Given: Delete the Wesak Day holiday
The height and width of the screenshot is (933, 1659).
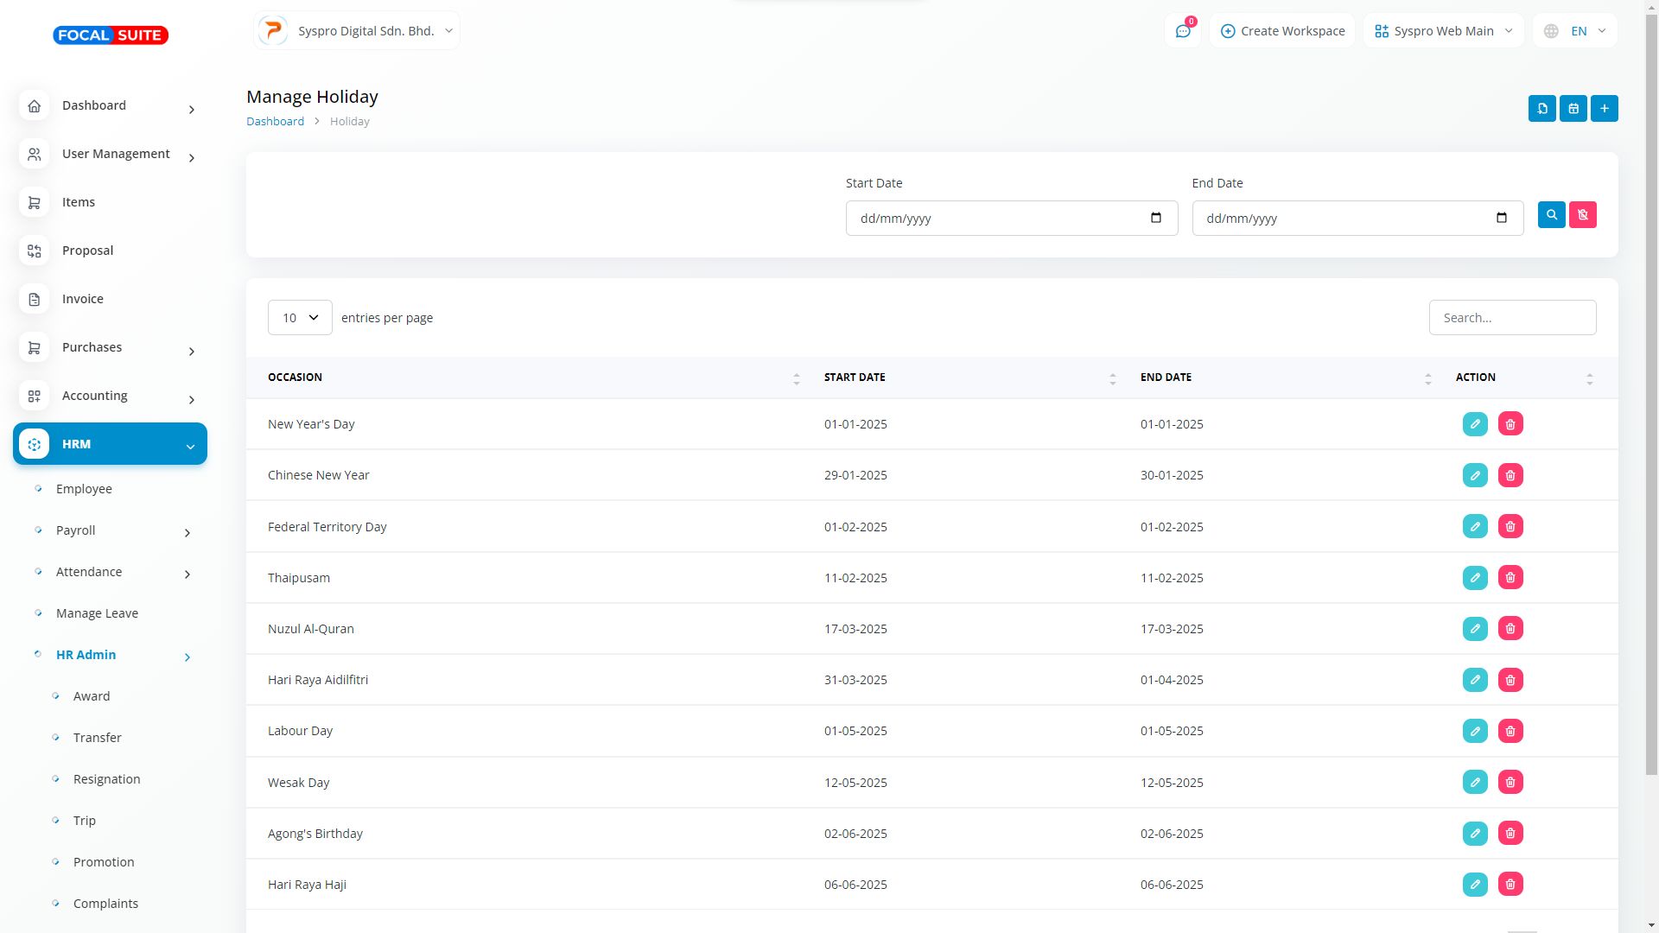Looking at the screenshot, I should [1510, 783].
